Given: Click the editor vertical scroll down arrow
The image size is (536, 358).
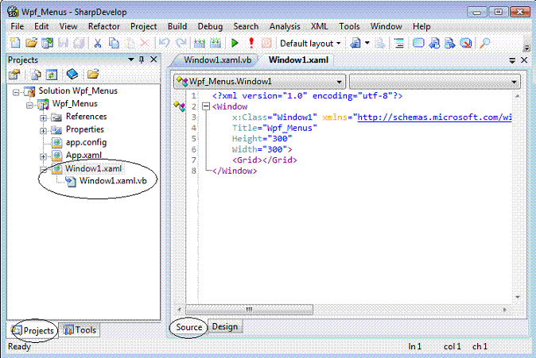Looking at the screenshot, I should [x=517, y=297].
